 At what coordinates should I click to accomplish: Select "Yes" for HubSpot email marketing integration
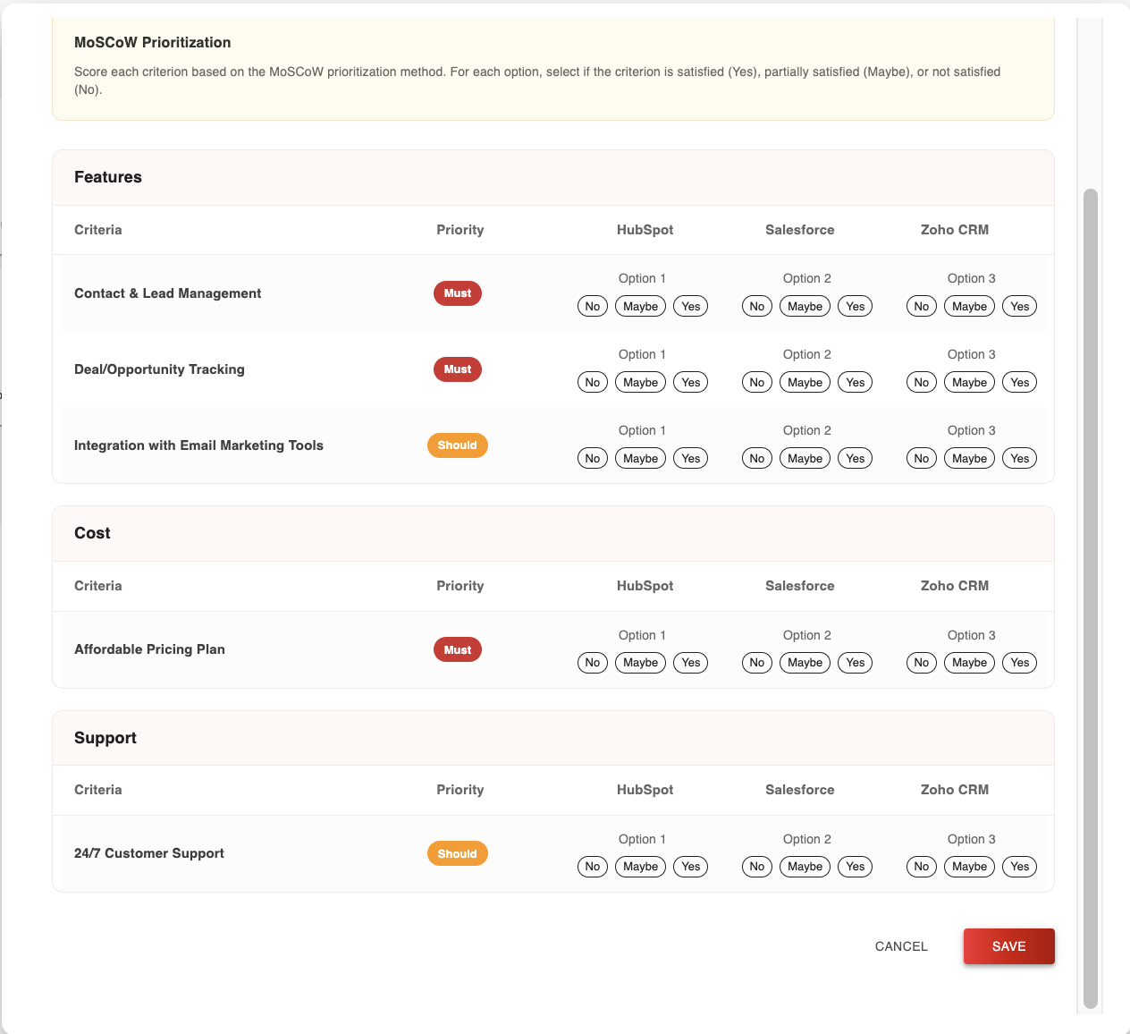click(x=690, y=458)
